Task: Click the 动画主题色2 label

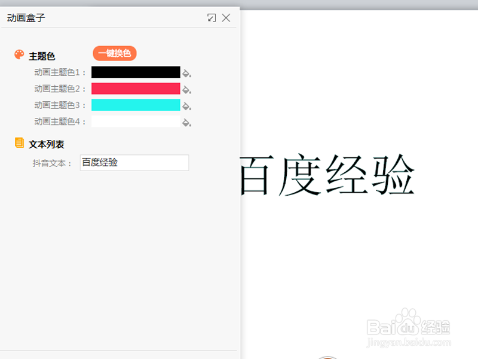Action: click(x=60, y=89)
